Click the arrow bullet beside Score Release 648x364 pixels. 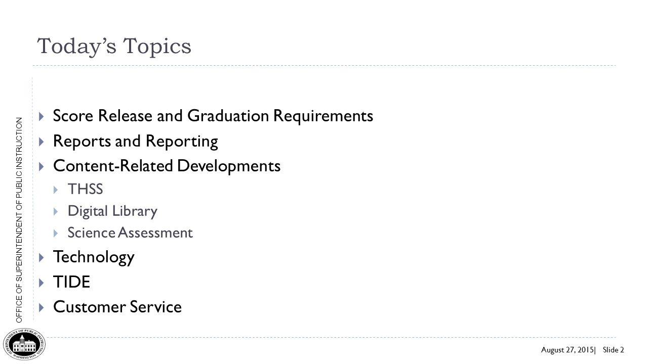[x=42, y=117]
